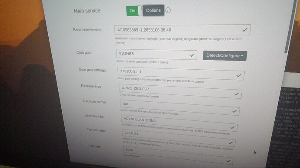Click checkmark in Base coordinates field
Viewport: 300px width, 168px height.
tap(245, 30)
